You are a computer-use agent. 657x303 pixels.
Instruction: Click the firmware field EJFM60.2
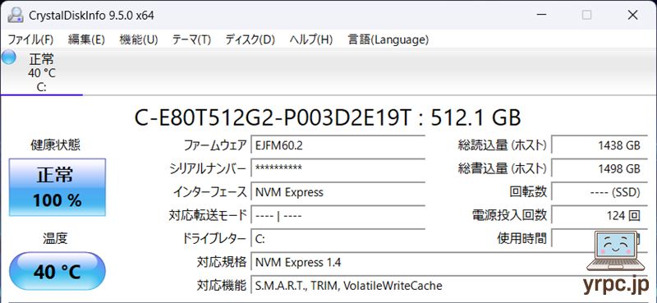tap(338, 145)
